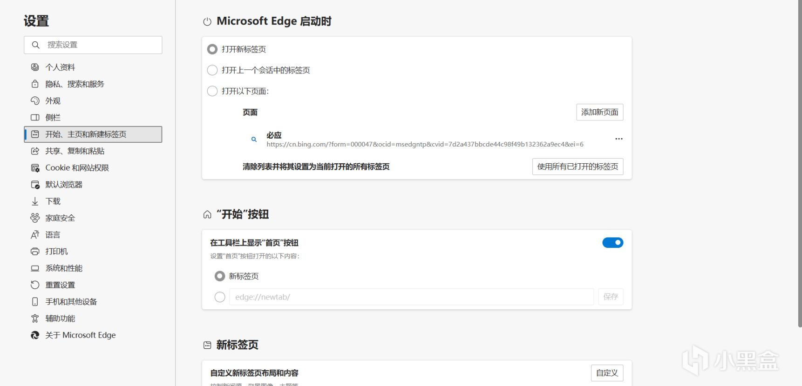Screen dimensions: 802x386
Task: Click the vertical page scrollbar
Action: click(x=799, y=163)
